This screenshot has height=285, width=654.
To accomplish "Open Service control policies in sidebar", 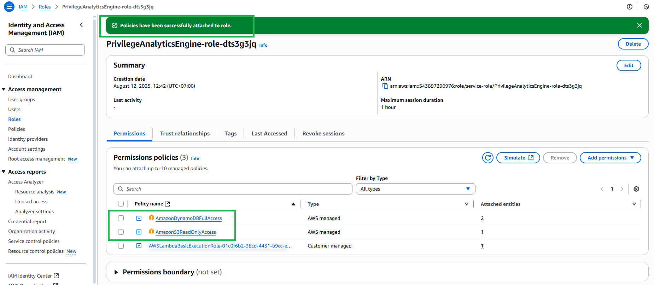I will [34, 241].
